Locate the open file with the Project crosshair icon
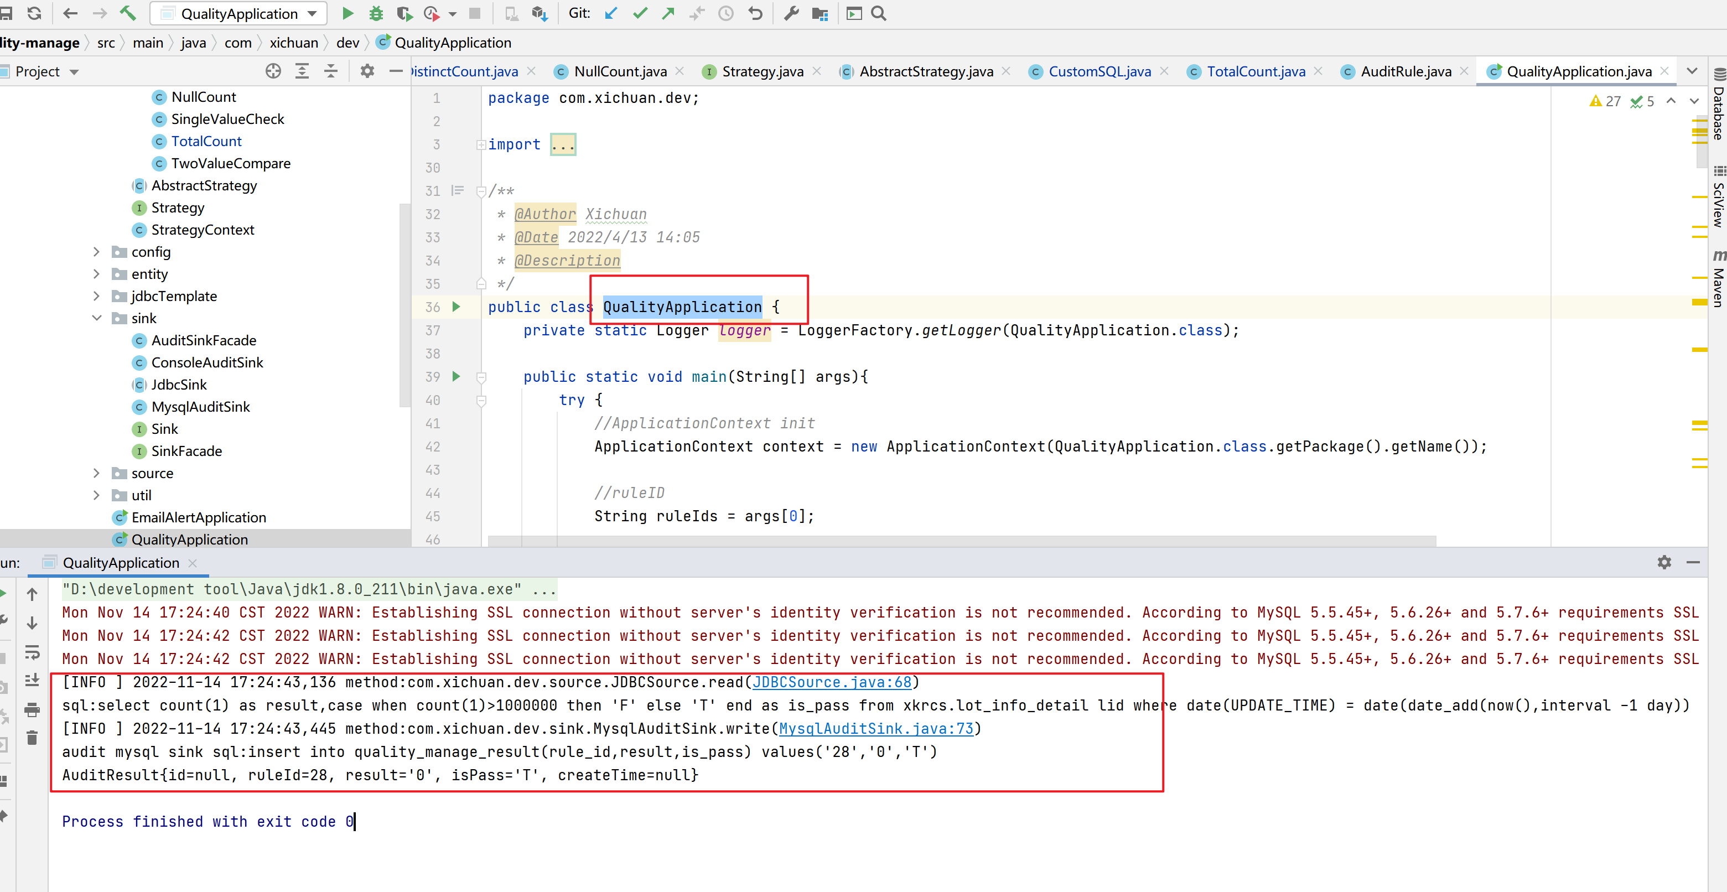The image size is (1727, 892). point(273,71)
